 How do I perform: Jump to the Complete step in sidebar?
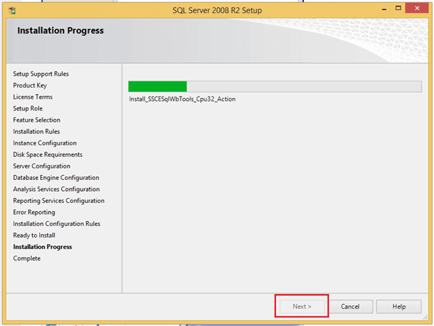coord(26,259)
